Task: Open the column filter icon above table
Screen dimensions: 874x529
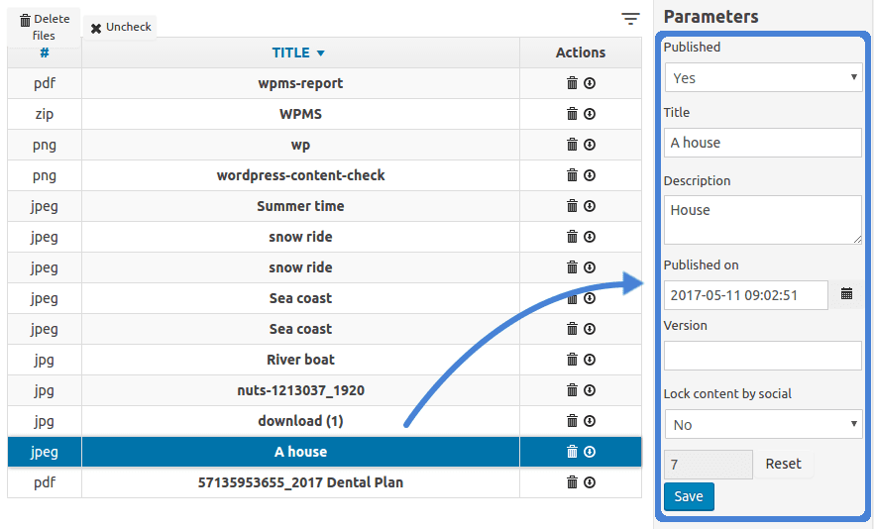Action: 630,19
